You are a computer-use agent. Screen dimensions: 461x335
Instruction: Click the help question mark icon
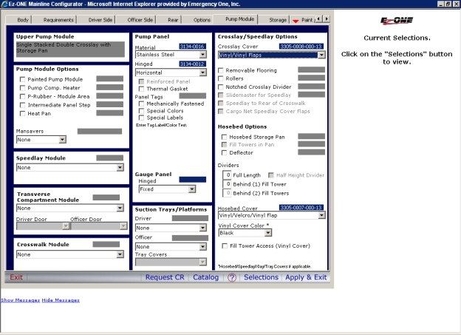232,277
